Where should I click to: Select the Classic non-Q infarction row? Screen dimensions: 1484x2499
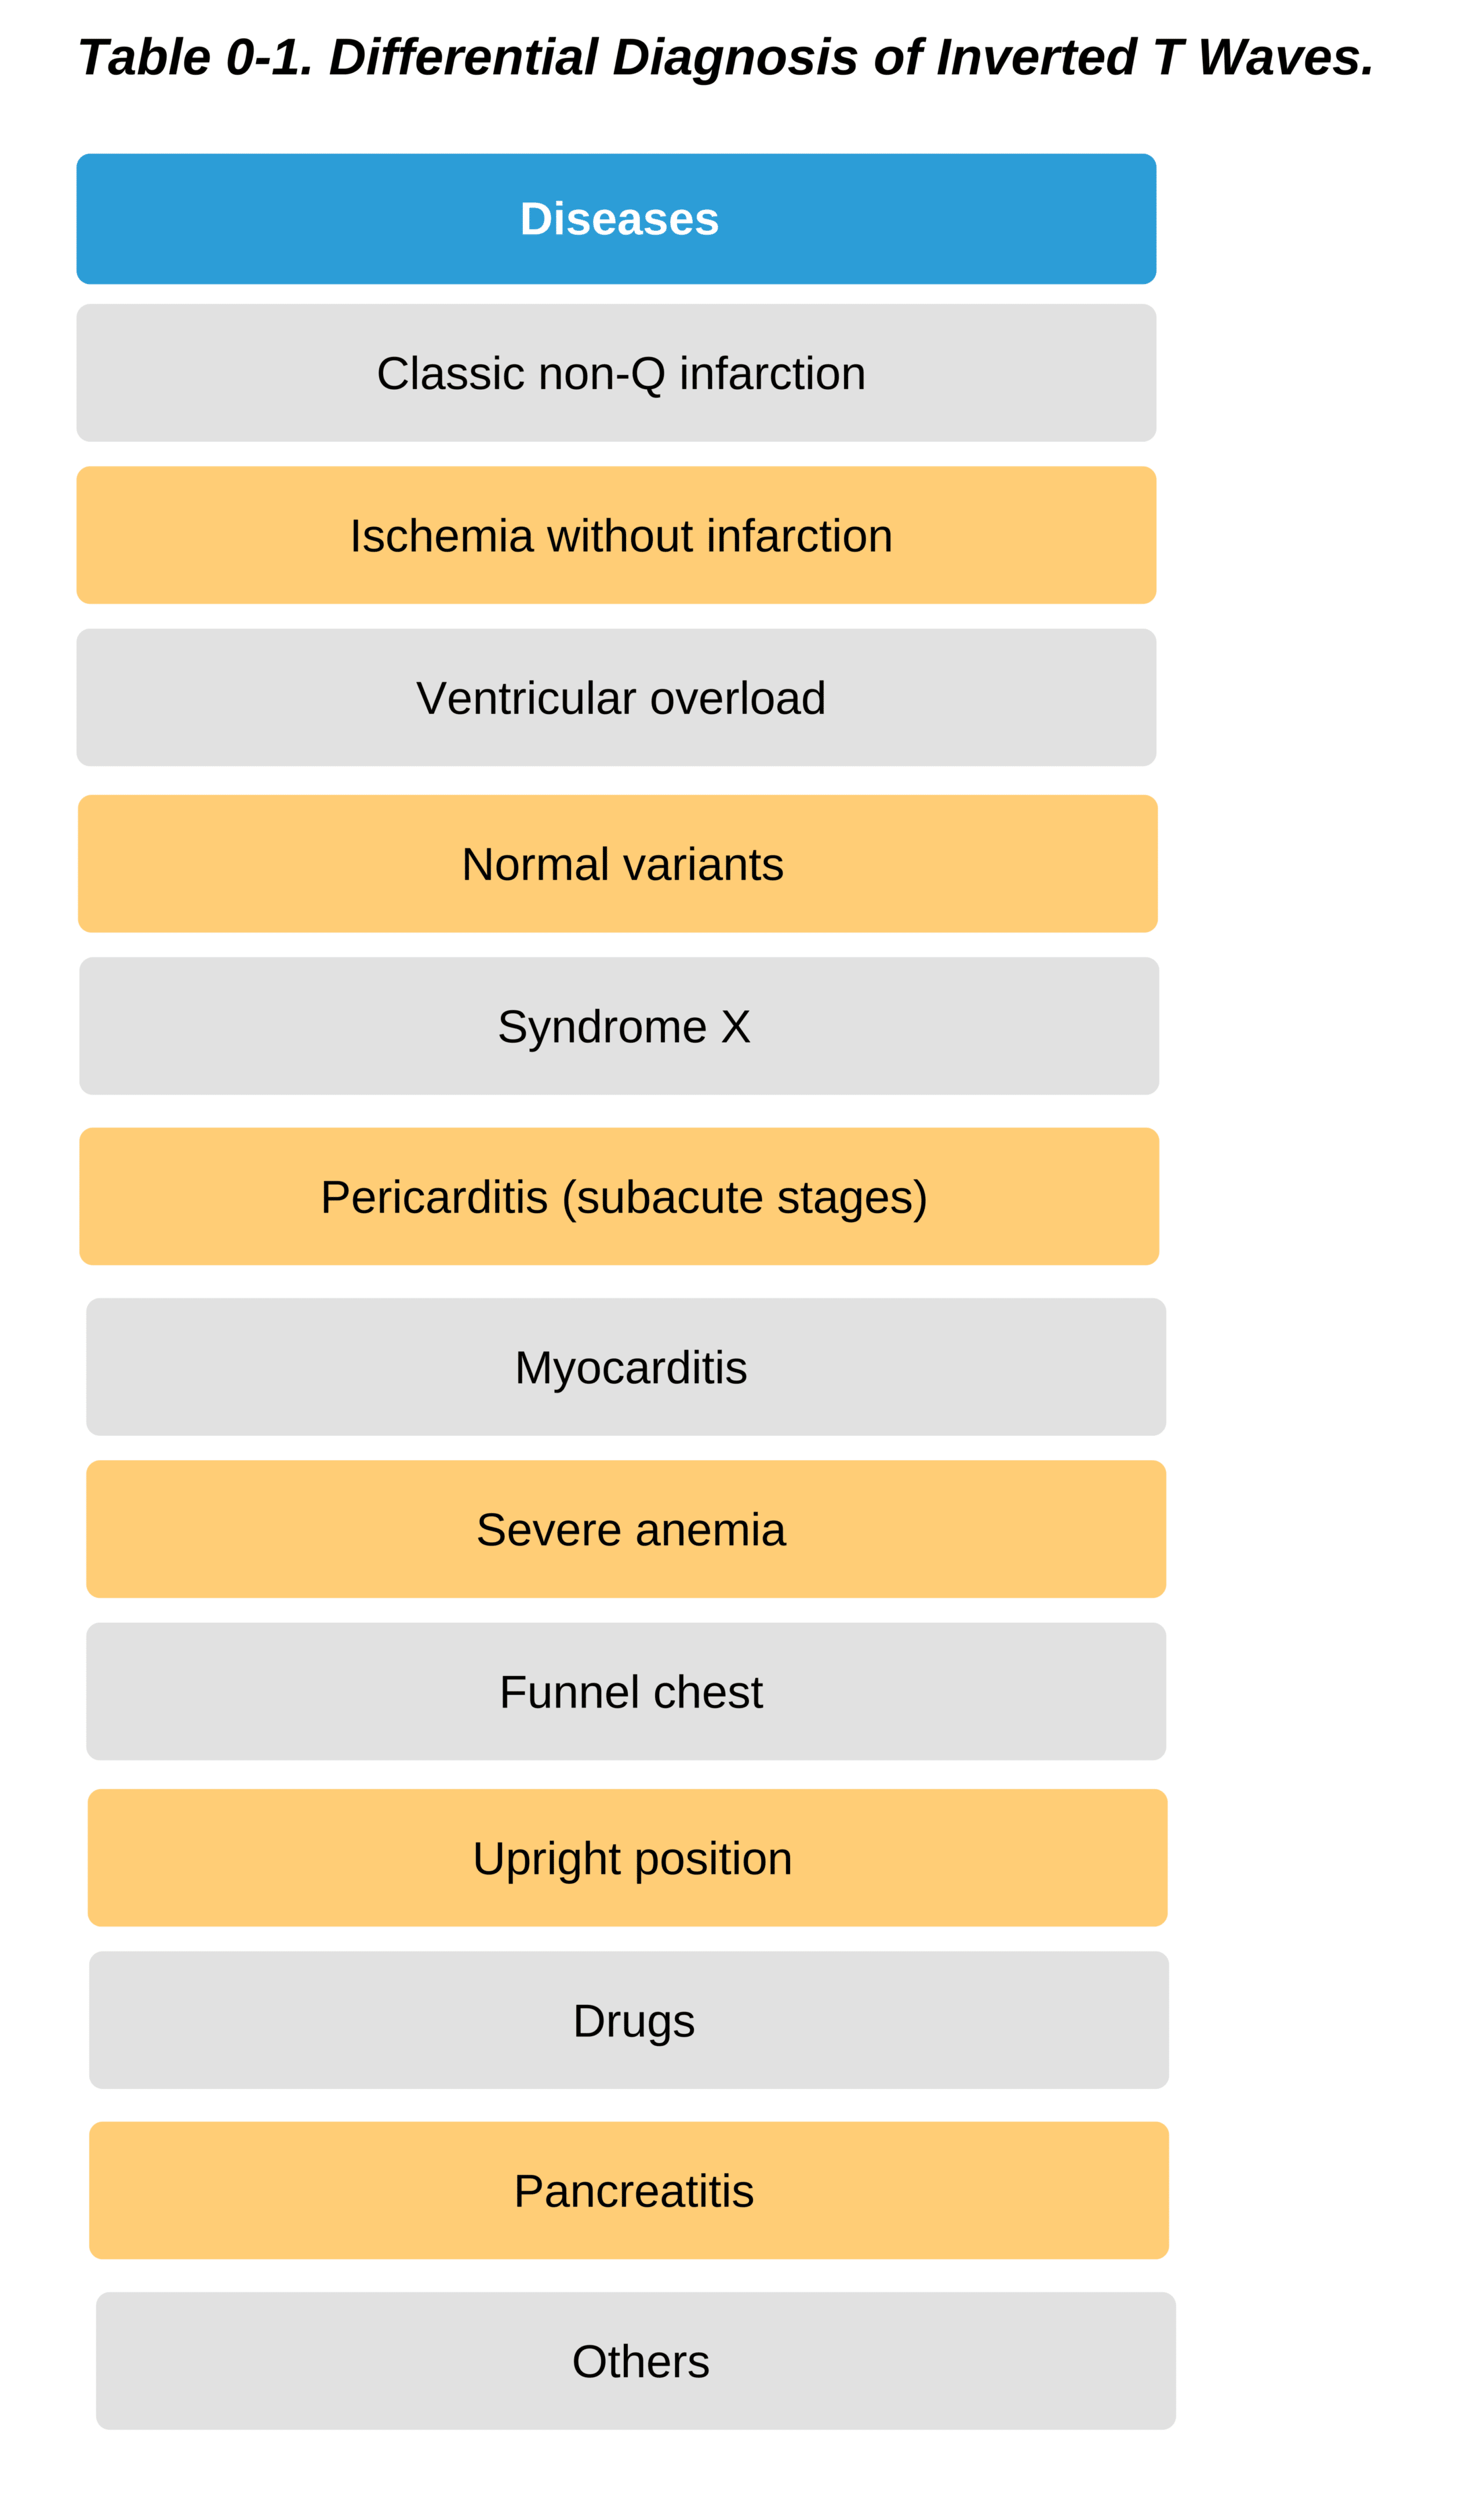[x=617, y=373]
